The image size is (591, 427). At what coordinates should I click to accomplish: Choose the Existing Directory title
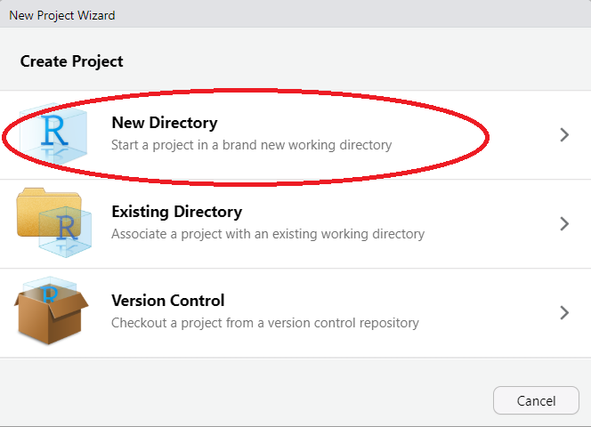pos(176,212)
